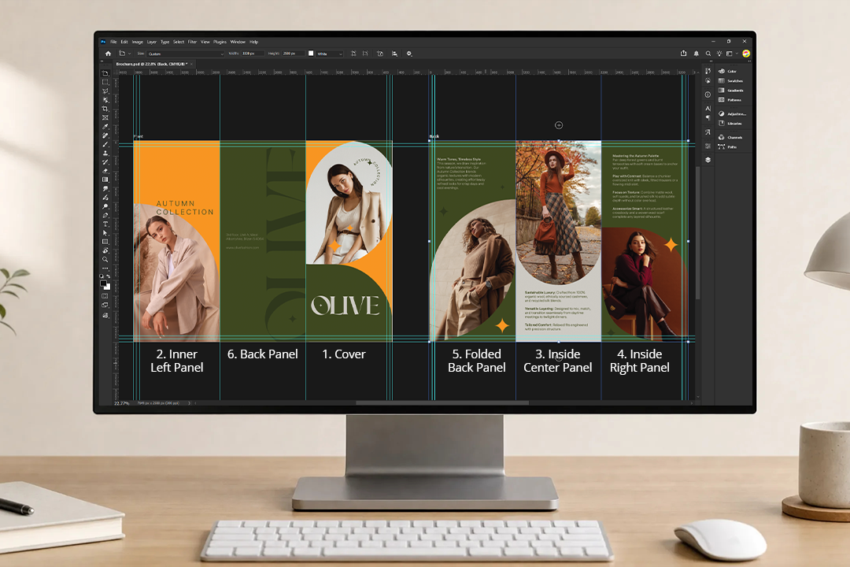Open the Layers panel icon in dock
This screenshot has height=567, width=850.
(x=708, y=160)
